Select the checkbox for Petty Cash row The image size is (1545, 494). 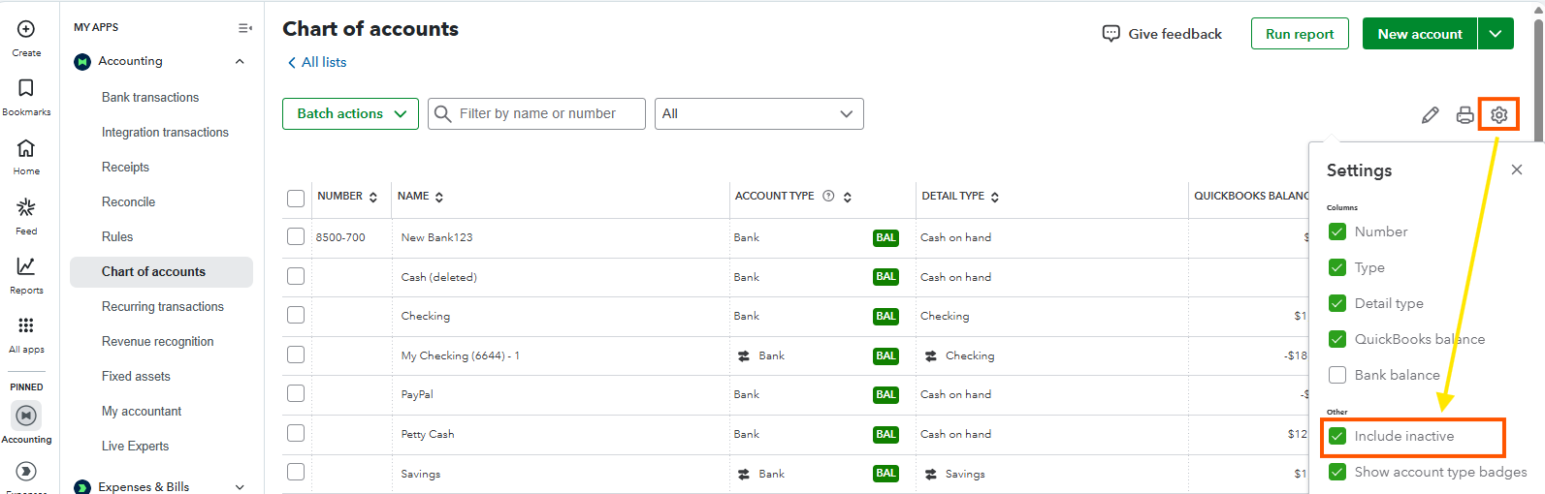(x=296, y=433)
